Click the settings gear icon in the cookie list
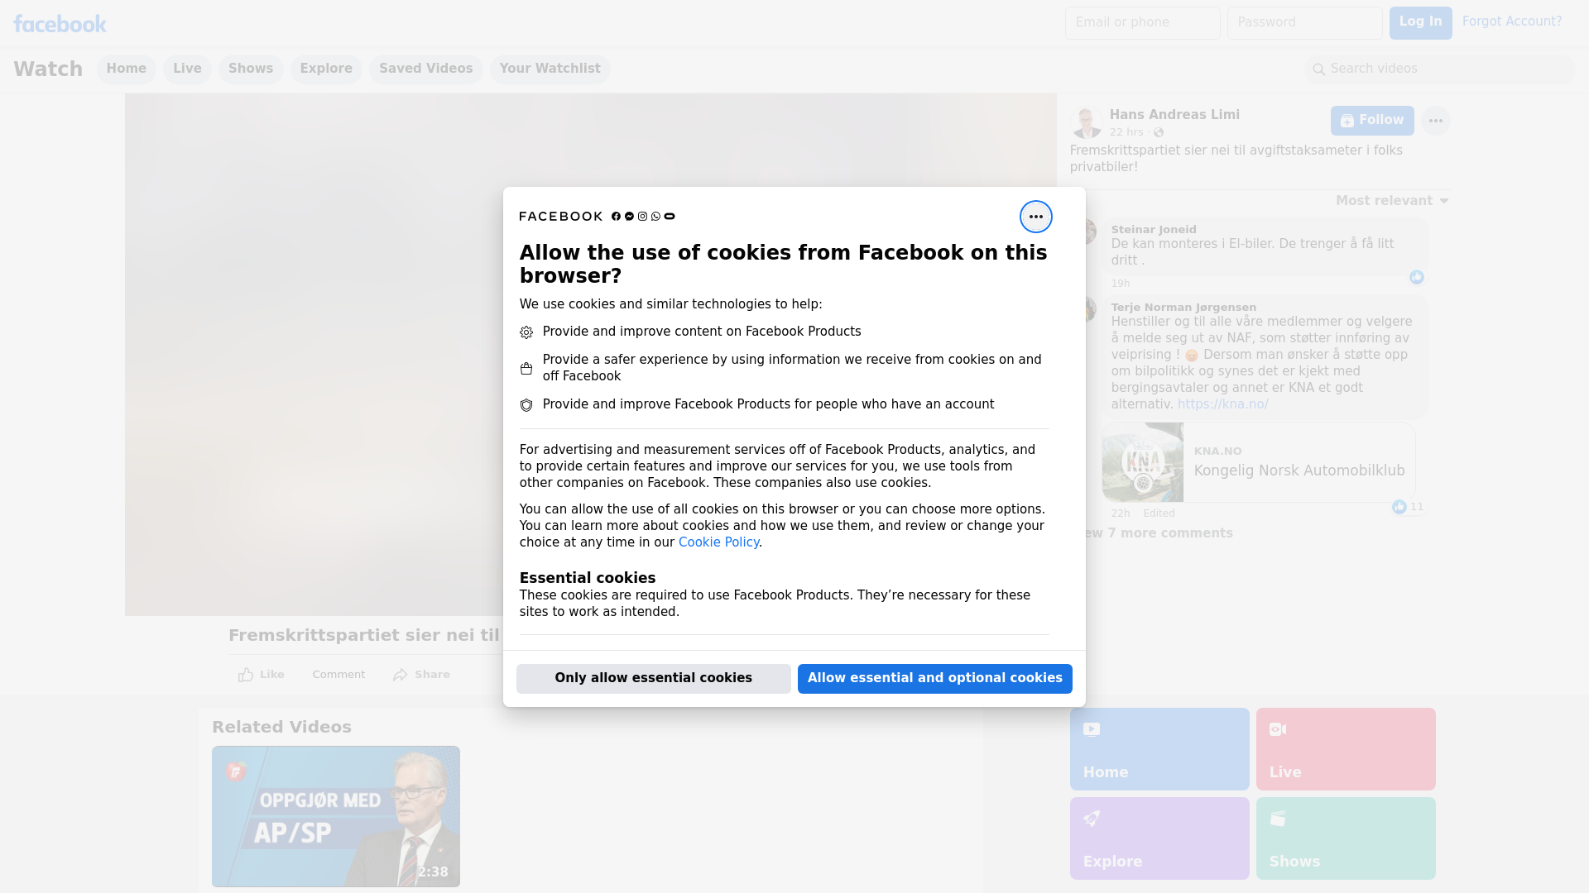Viewport: 1589px width, 893px height. click(526, 332)
